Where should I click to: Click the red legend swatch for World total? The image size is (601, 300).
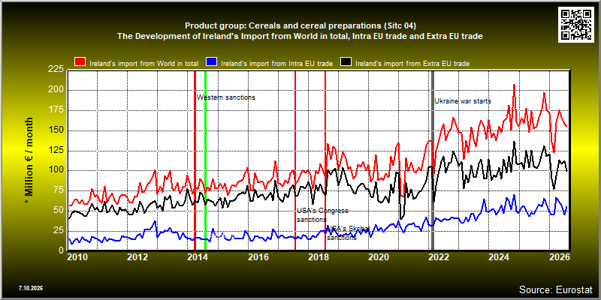[x=80, y=62]
